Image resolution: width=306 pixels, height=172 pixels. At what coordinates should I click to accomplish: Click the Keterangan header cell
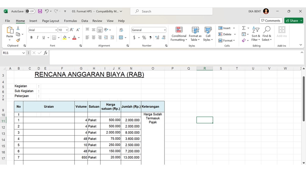(153, 107)
